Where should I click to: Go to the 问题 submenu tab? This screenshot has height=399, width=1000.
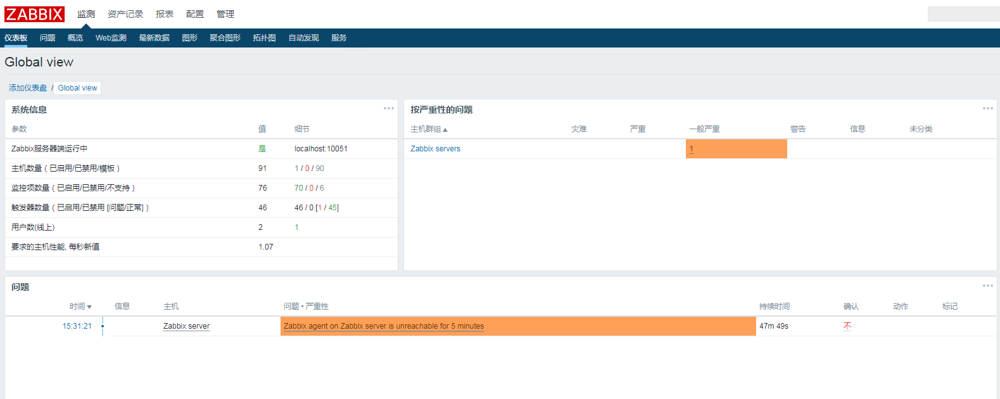click(x=47, y=38)
